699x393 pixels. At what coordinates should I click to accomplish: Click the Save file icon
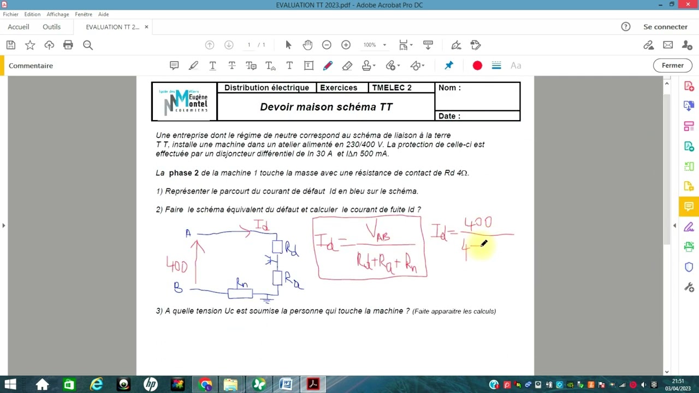10,45
